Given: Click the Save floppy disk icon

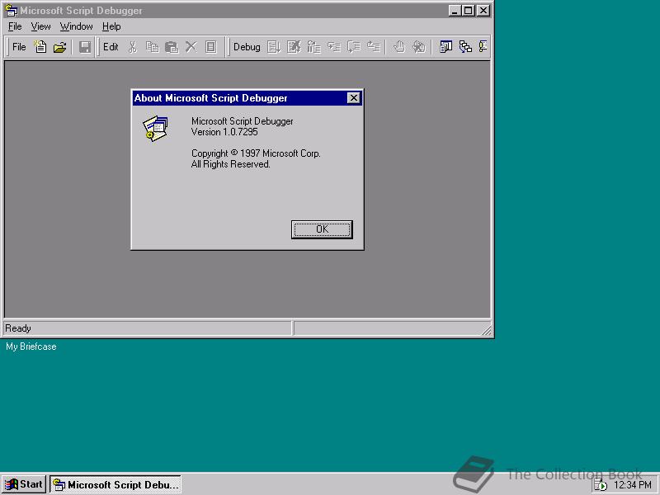Looking at the screenshot, I should [x=85, y=47].
